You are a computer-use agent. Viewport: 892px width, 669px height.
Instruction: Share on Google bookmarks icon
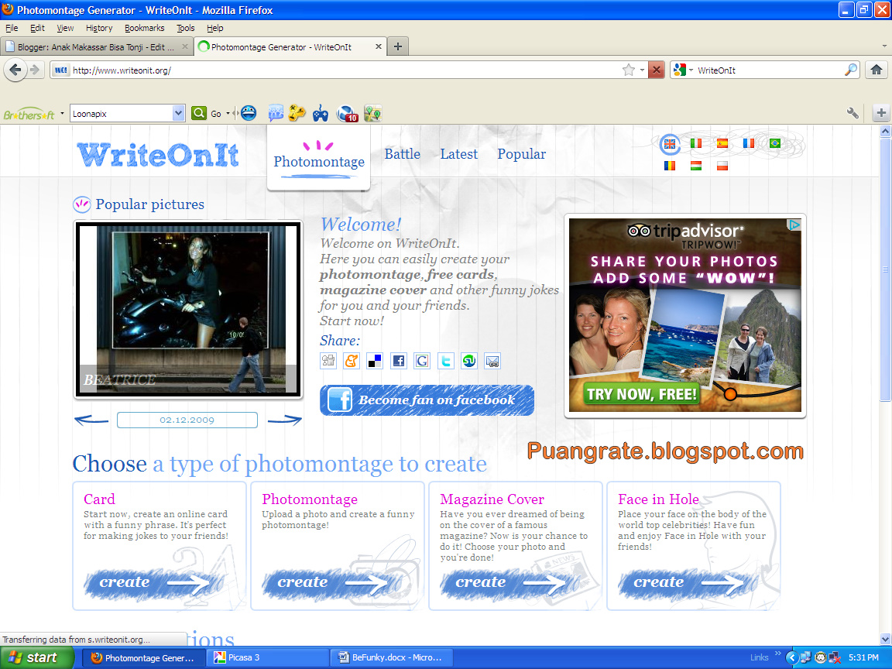422,361
